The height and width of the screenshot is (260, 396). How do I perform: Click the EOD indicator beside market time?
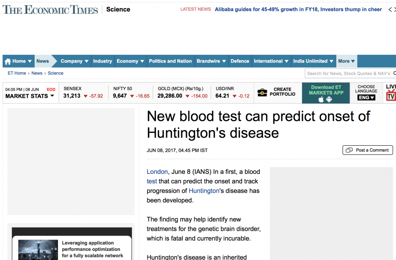[x=51, y=89]
